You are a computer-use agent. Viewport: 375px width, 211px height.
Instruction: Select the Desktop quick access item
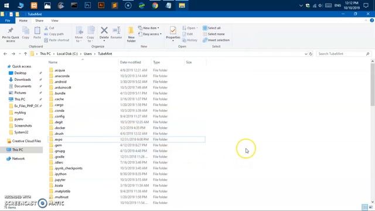(21, 73)
